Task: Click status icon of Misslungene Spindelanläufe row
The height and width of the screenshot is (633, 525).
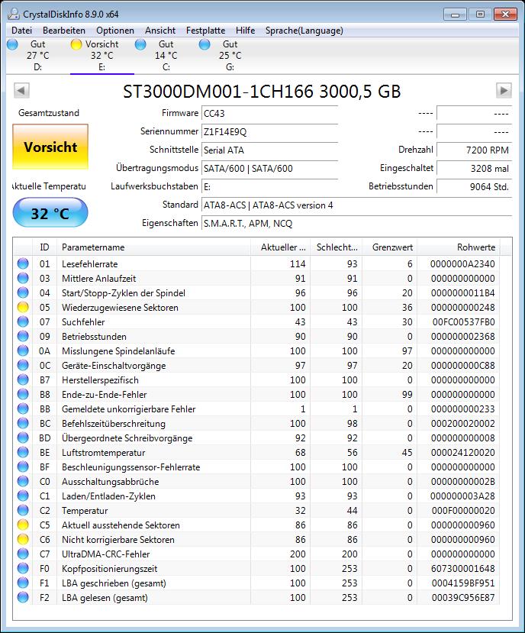Action: (x=23, y=350)
